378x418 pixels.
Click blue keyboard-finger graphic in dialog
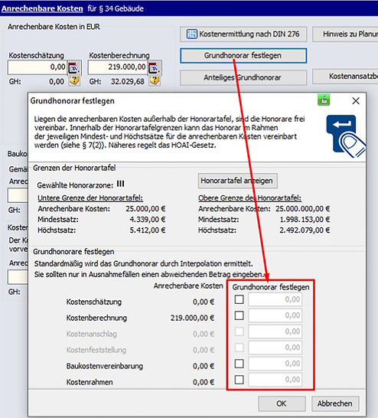tap(345, 136)
